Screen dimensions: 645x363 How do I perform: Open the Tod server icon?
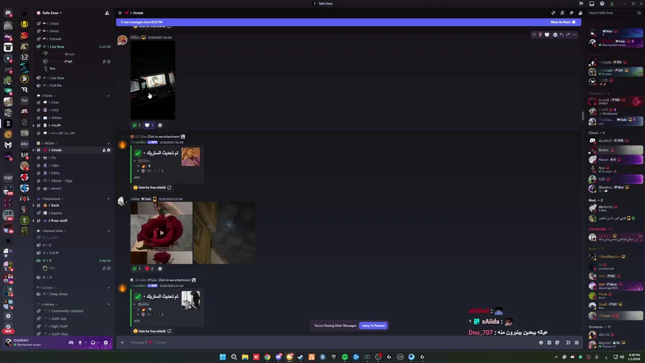tap(24, 100)
